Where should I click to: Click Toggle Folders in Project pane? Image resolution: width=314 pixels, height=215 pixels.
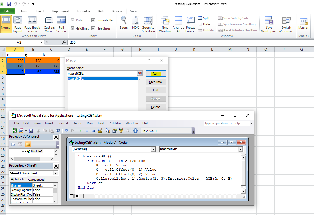[x=28, y=144]
